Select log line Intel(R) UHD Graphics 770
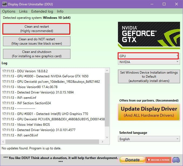This screenshot has height=166, width=183. click(x=45, y=114)
